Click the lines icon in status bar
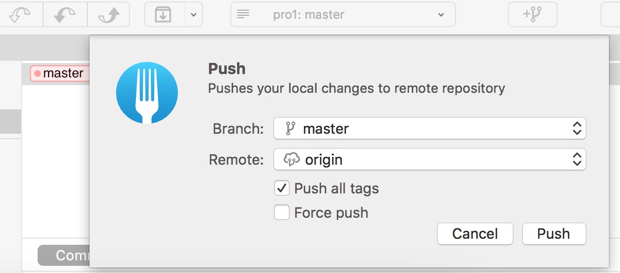Image resolution: width=620 pixels, height=273 pixels. coord(243,14)
